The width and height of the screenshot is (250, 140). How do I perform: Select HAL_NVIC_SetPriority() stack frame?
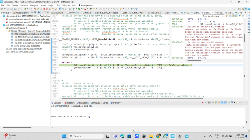(31, 37)
